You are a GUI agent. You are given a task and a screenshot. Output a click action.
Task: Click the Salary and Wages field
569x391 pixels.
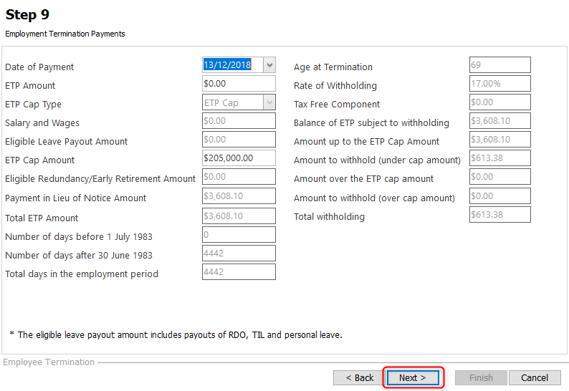click(239, 121)
